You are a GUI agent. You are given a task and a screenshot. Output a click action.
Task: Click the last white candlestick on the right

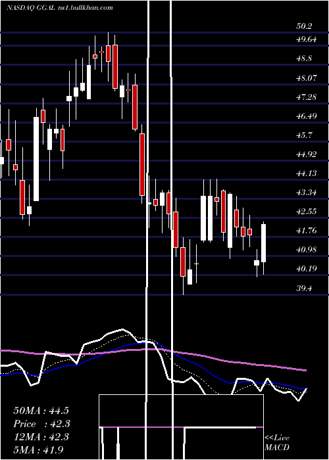pos(263,243)
